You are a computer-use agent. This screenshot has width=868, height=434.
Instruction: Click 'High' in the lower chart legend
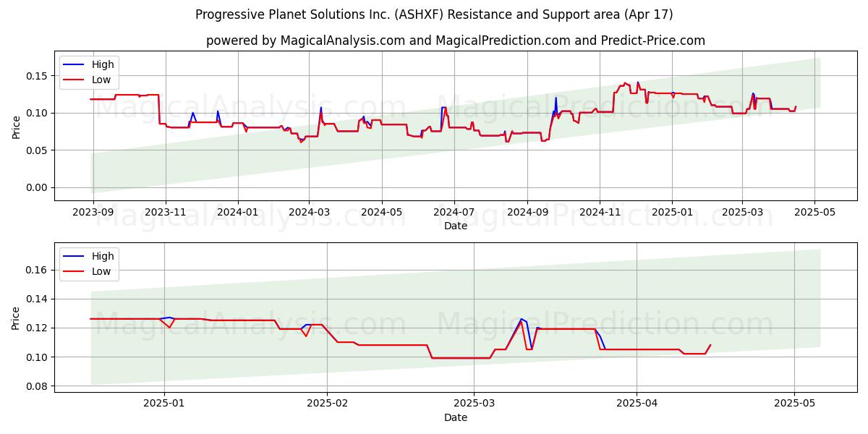(103, 256)
